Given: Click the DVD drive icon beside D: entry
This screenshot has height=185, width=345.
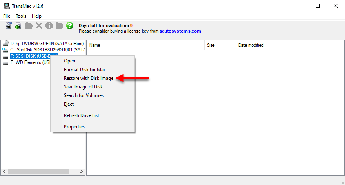Looking at the screenshot, I should tap(6, 44).
